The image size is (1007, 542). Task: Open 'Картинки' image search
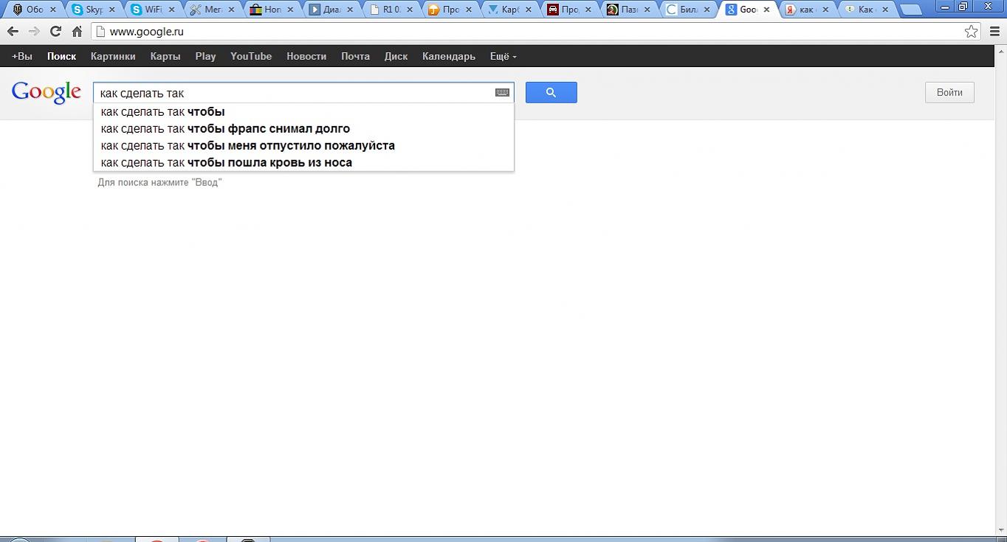[x=113, y=56]
